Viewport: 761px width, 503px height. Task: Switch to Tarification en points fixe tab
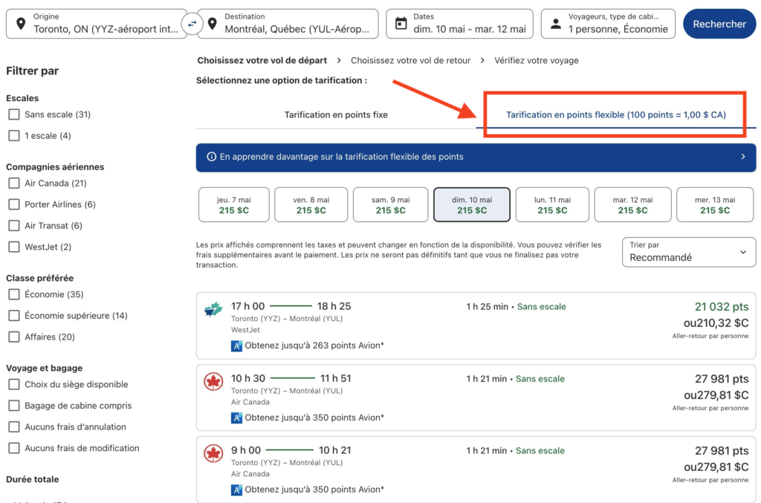[x=336, y=115]
